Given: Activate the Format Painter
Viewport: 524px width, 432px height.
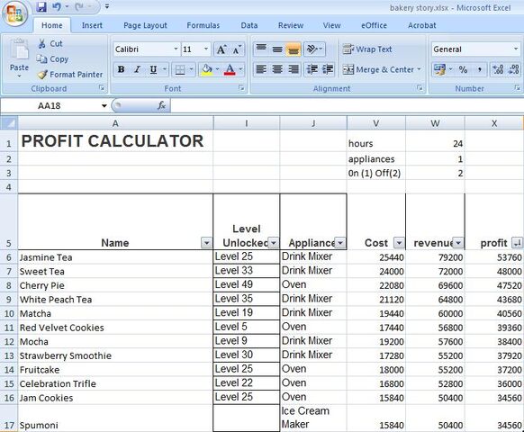Looking at the screenshot, I should (x=70, y=75).
